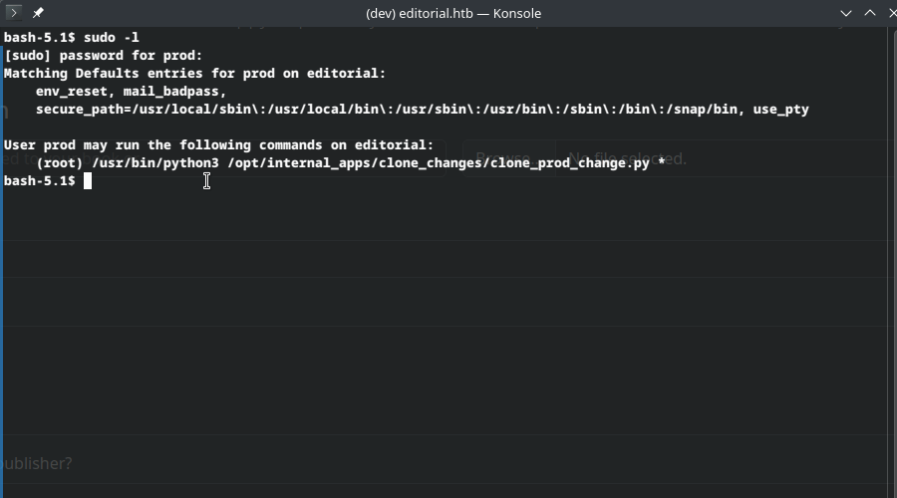Click the '/usr/bin/python3' path
Image resolution: width=897 pixels, height=498 pixels.
tap(154, 163)
